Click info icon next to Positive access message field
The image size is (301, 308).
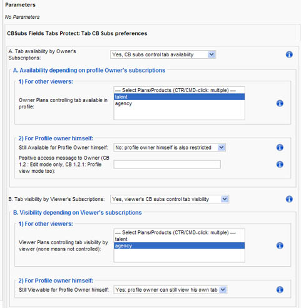click(x=280, y=164)
